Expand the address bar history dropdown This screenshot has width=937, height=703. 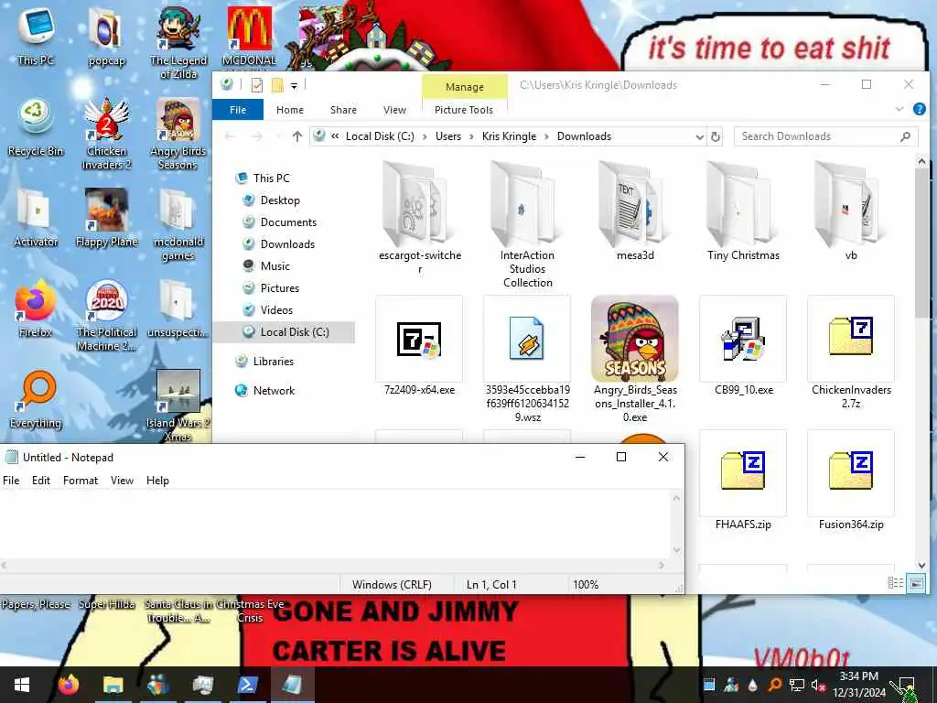pyautogui.click(x=699, y=137)
